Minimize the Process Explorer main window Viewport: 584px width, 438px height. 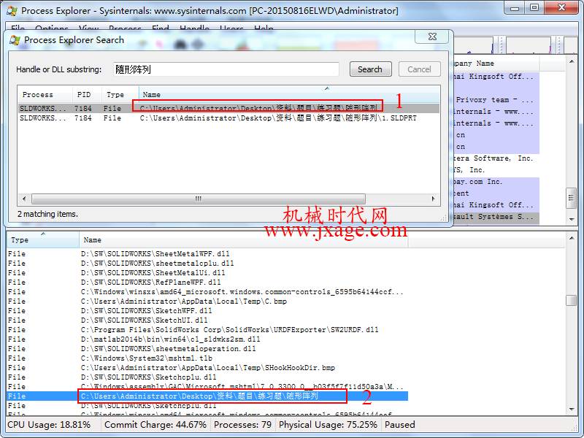click(x=515, y=7)
